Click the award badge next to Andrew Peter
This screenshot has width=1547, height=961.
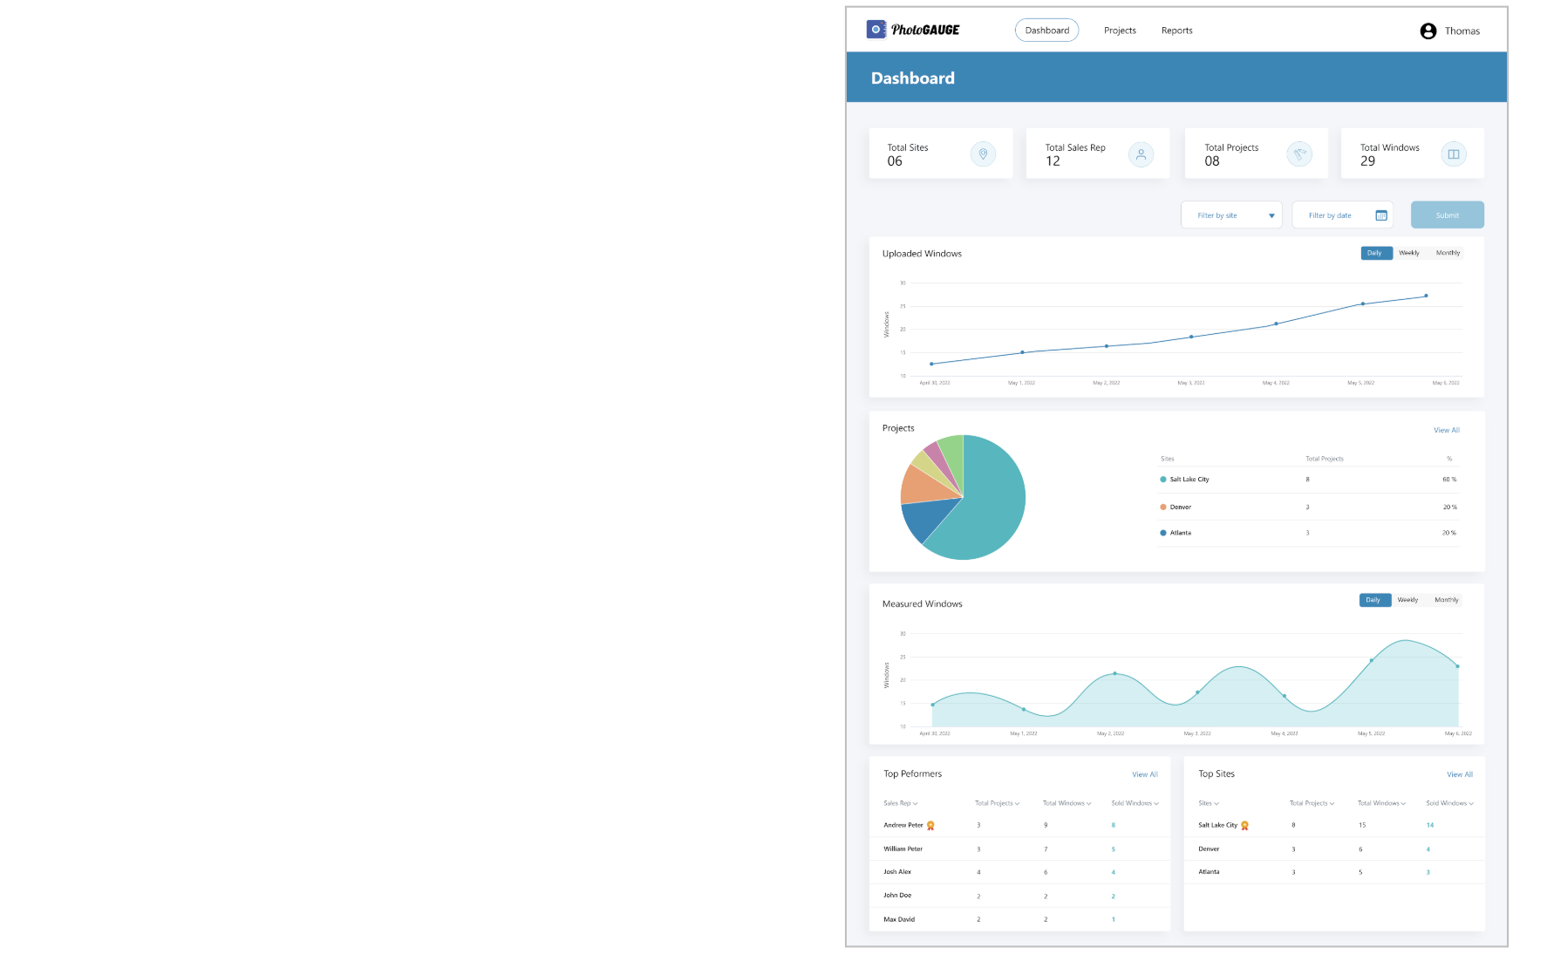pyautogui.click(x=930, y=825)
